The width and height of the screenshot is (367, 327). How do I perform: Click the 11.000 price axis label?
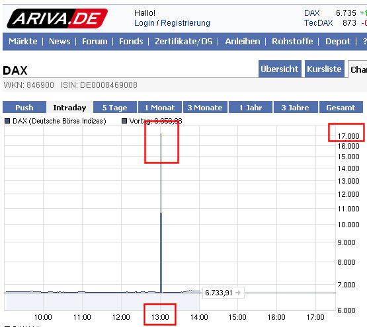tap(348, 209)
